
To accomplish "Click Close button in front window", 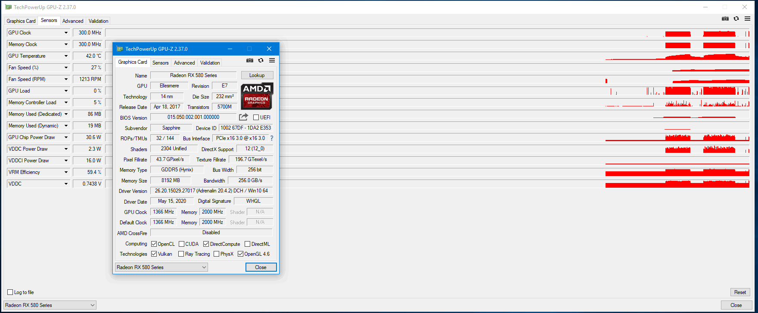I will point(261,267).
